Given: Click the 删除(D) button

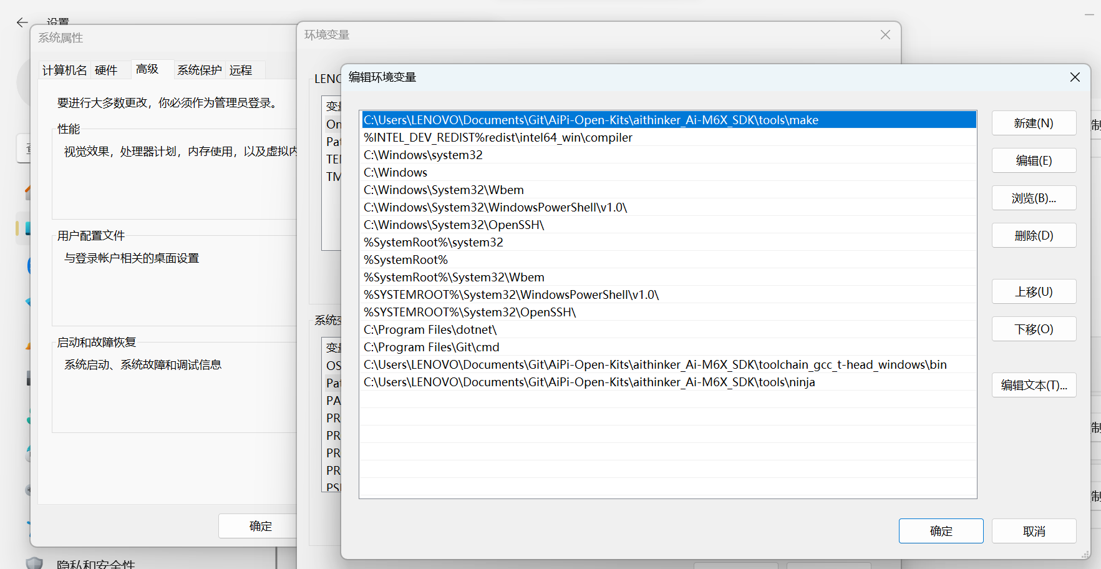Looking at the screenshot, I should point(1034,235).
